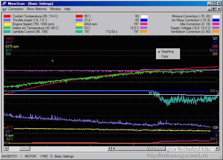Click the teal Lambda Control legend swatch

7,32
